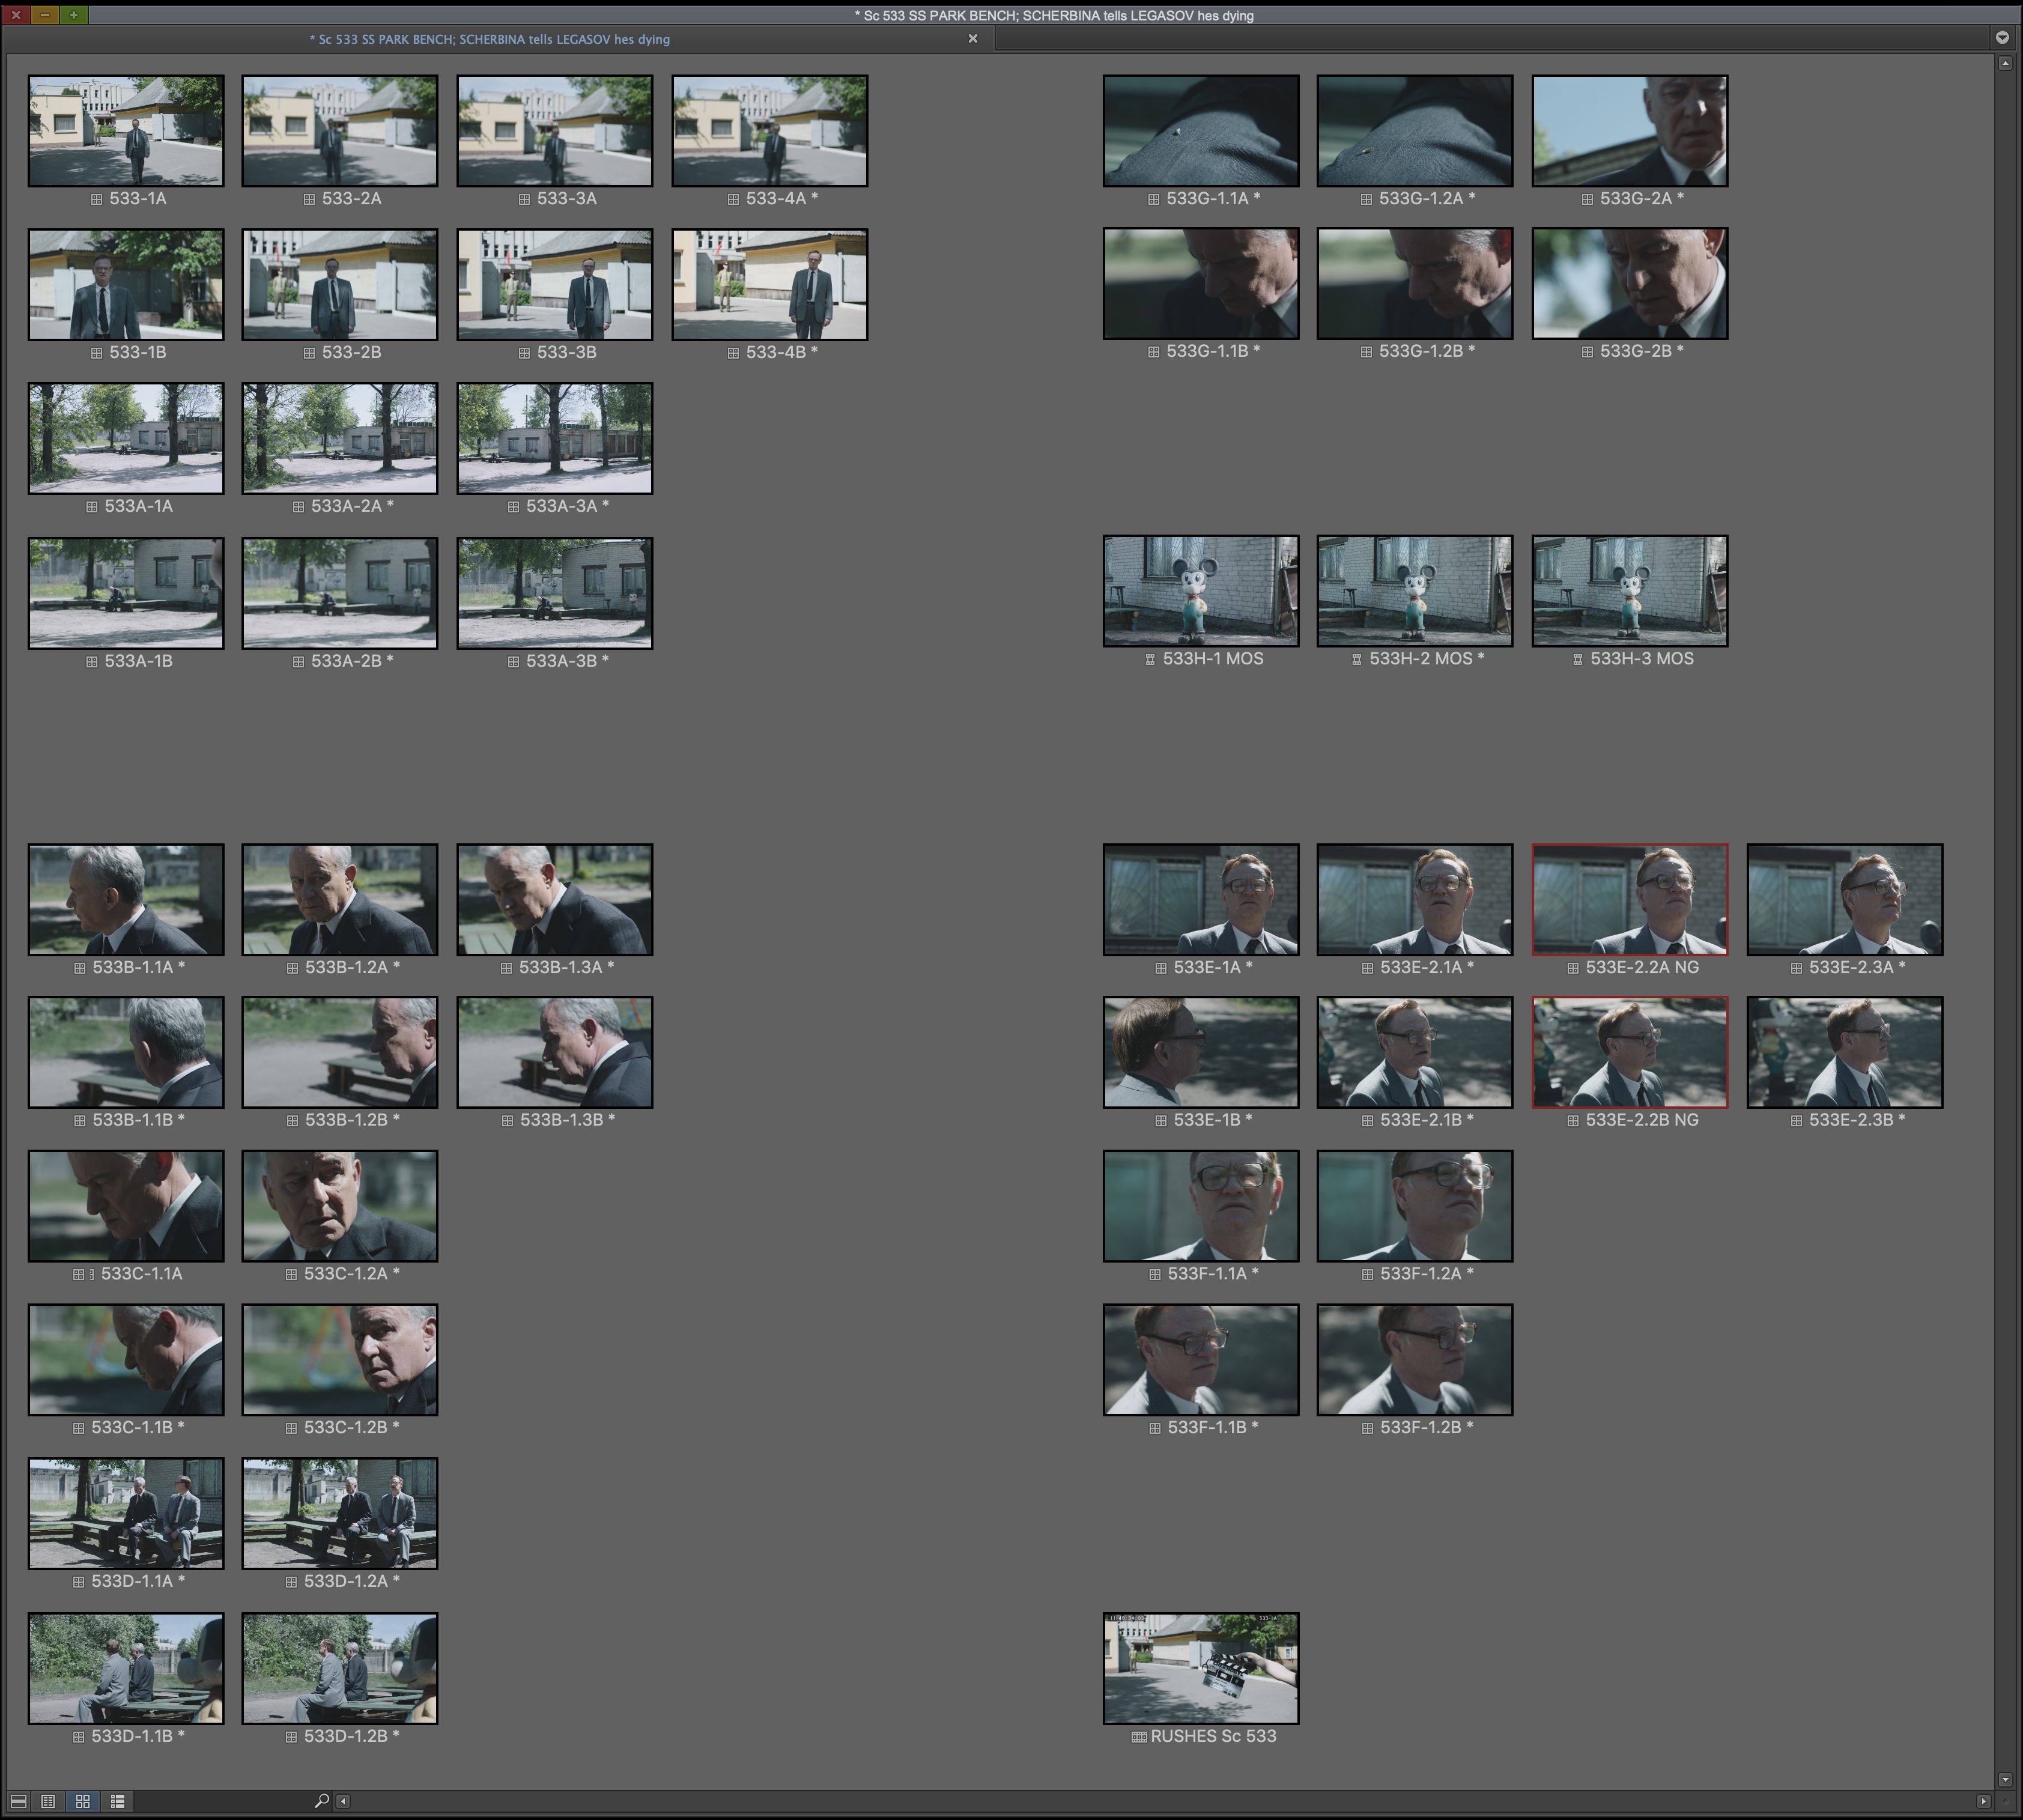
Task: Select the 533H-2 MOS mouse statue thumbnail
Action: coord(1415,592)
